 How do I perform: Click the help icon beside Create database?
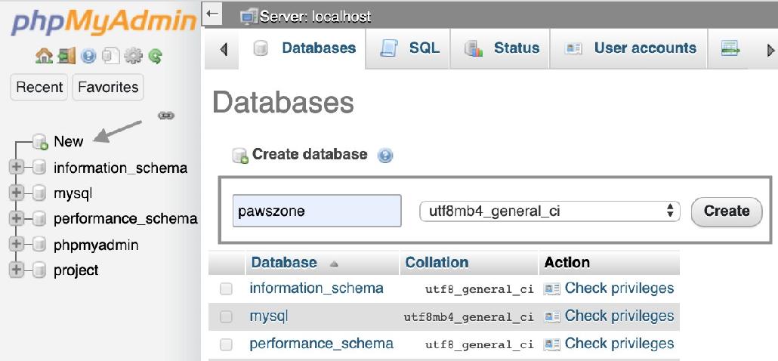tap(385, 156)
